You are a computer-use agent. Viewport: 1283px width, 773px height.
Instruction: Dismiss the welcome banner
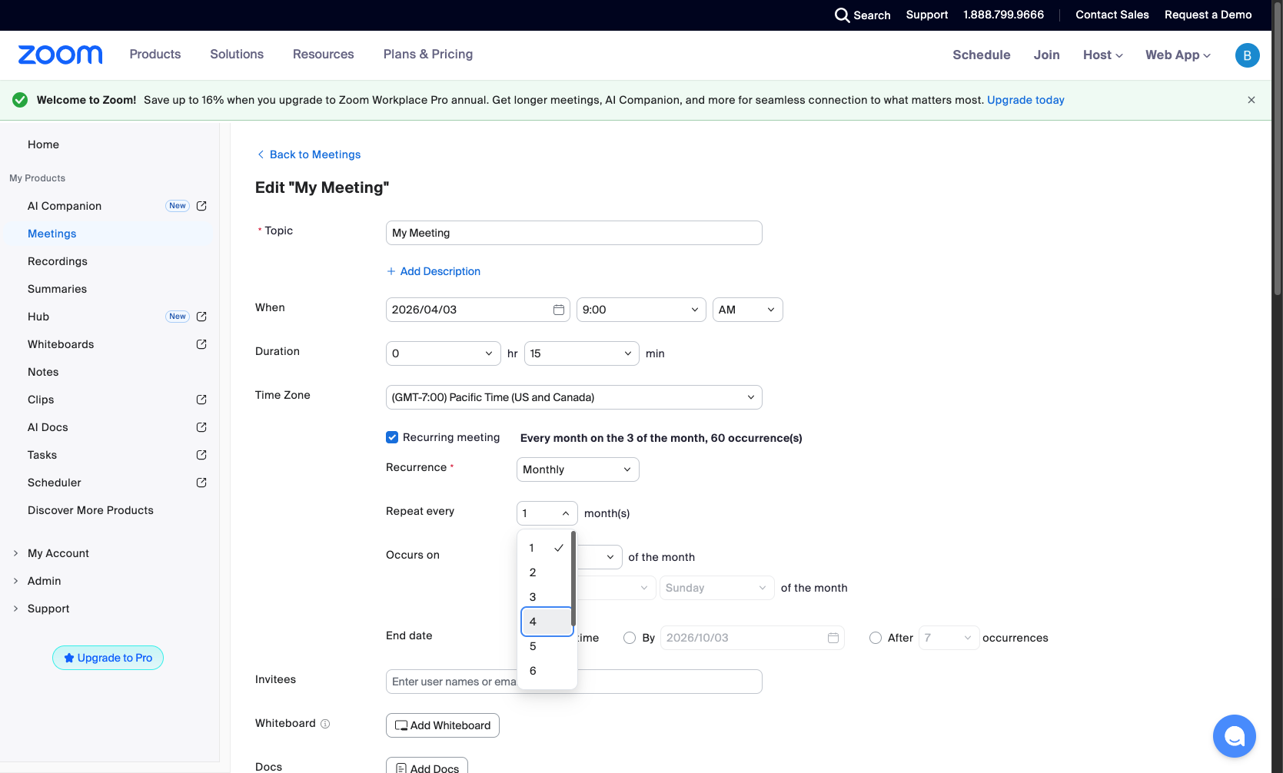coord(1251,100)
